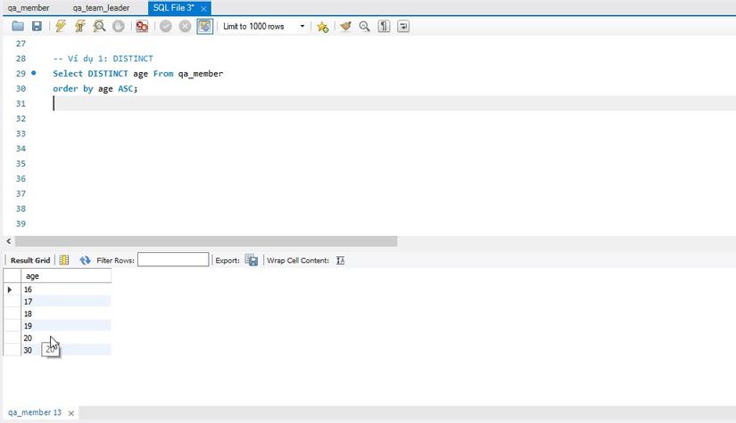Execute the query with lightning bolt icon

point(60,26)
